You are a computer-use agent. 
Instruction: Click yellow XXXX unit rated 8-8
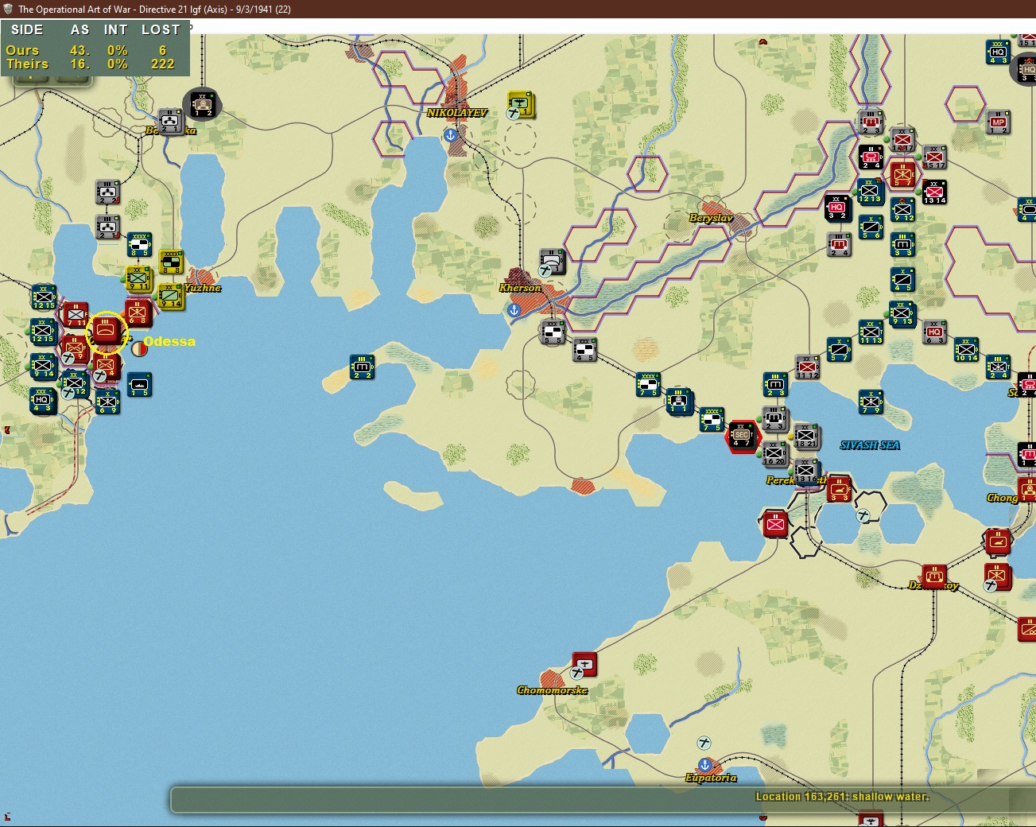coord(171,262)
